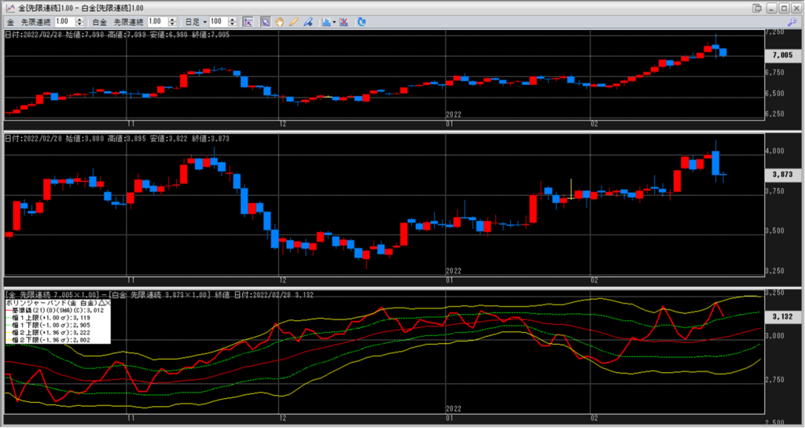
Task: Click the delete indicator chart icon
Action: pyautogui.click(x=345, y=22)
